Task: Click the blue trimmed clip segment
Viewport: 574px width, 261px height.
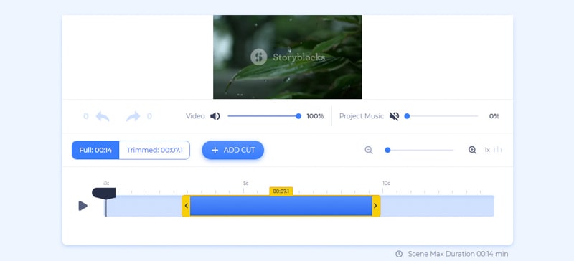Action: click(281, 206)
